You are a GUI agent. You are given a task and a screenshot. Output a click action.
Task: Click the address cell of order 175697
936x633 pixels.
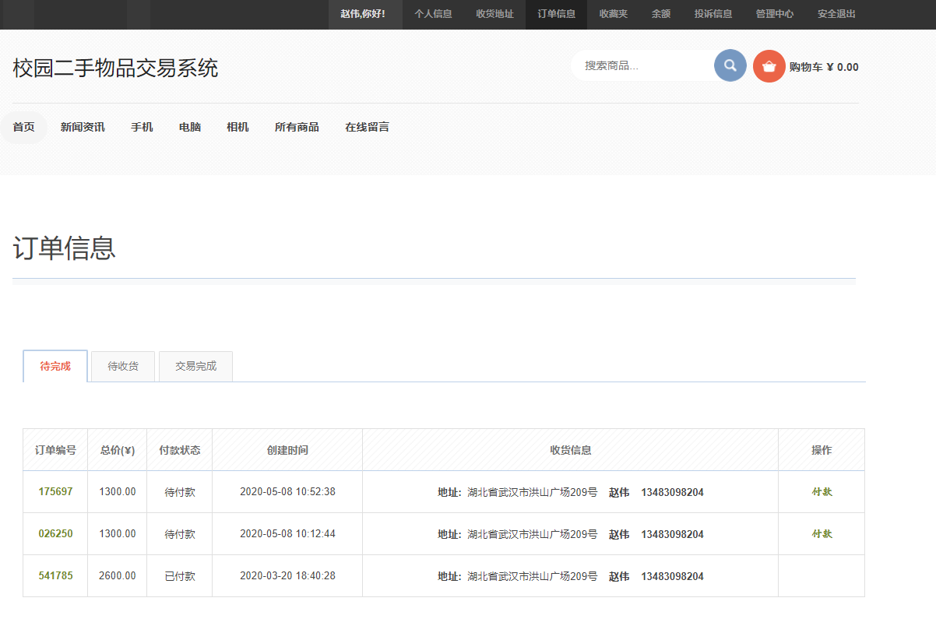pos(571,492)
